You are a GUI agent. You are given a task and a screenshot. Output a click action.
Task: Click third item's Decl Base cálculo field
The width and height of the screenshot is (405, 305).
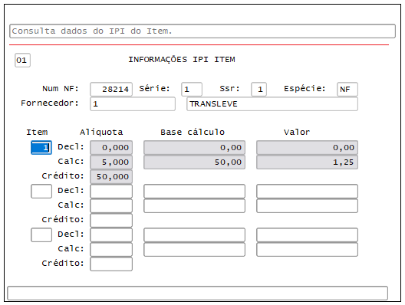[194, 234]
